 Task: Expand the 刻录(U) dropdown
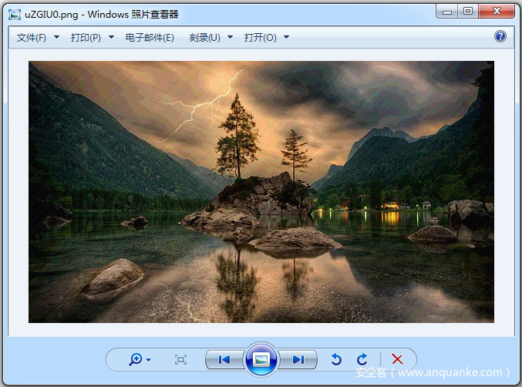click(210, 38)
